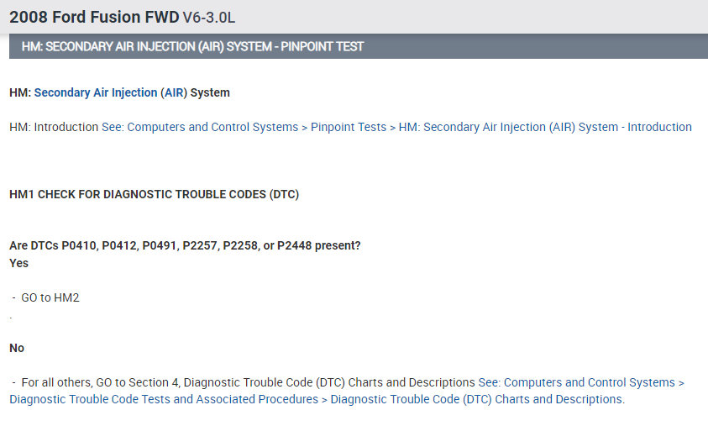Viewport: 708px width, 426px height.
Task: Click the No answer label
Action: tap(17, 347)
